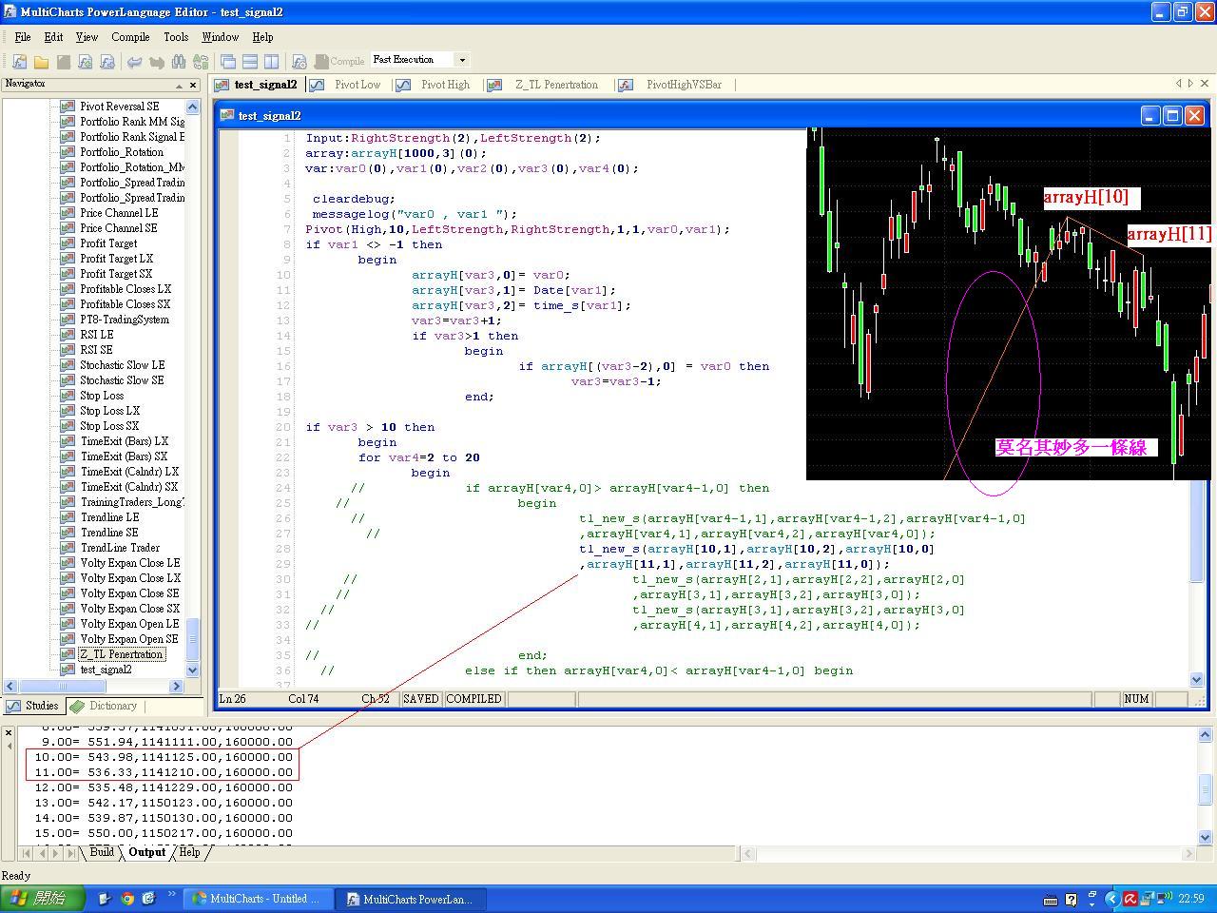The height and width of the screenshot is (913, 1217).
Task: Click the Undo arrow toolbar icon
Action: pos(134,61)
